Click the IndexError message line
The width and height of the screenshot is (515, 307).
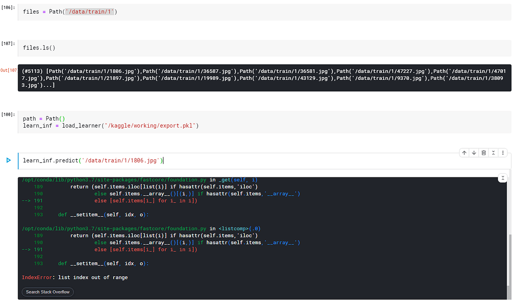(74, 277)
